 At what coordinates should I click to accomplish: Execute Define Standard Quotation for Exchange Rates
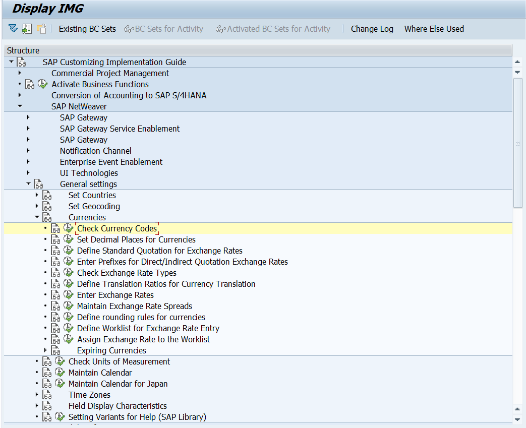point(69,250)
